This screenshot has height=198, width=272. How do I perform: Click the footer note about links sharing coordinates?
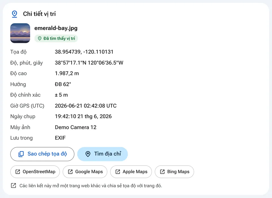91,186
